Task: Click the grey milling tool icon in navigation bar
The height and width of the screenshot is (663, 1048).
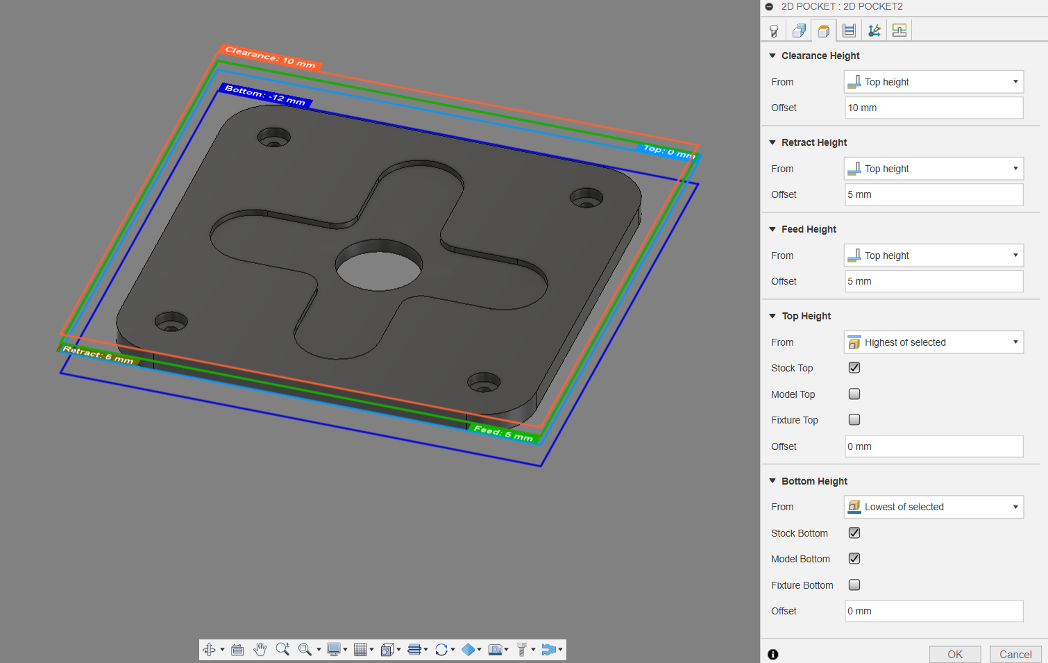Action: [522, 650]
